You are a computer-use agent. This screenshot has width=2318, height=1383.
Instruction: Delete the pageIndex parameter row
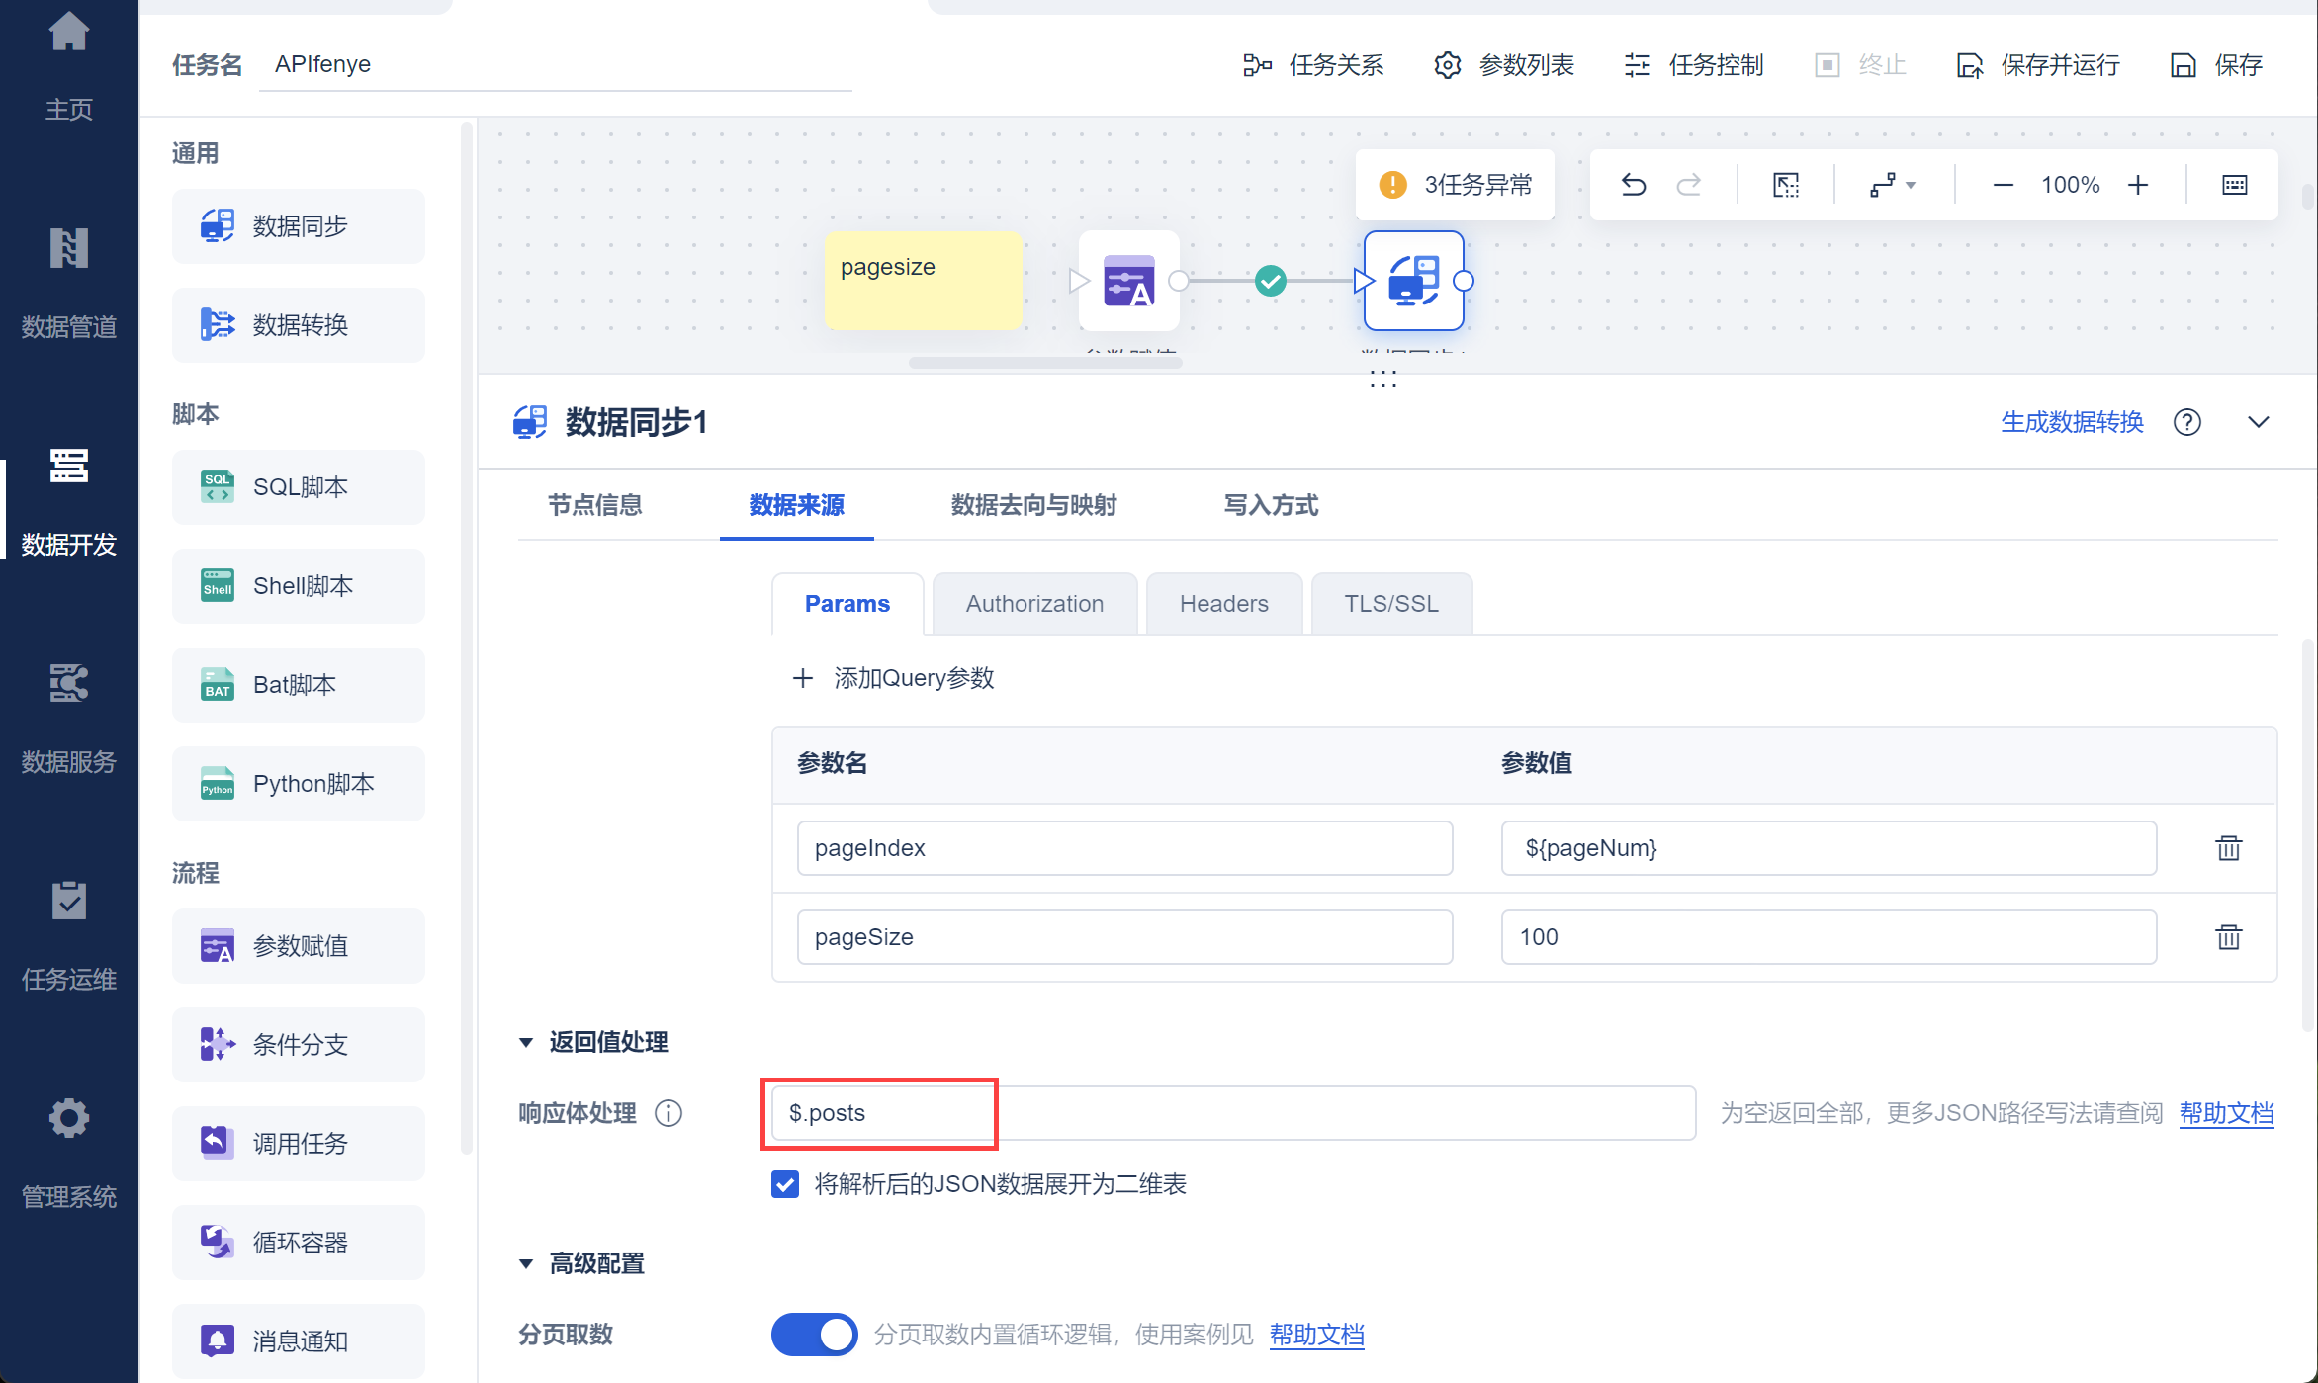2228,848
